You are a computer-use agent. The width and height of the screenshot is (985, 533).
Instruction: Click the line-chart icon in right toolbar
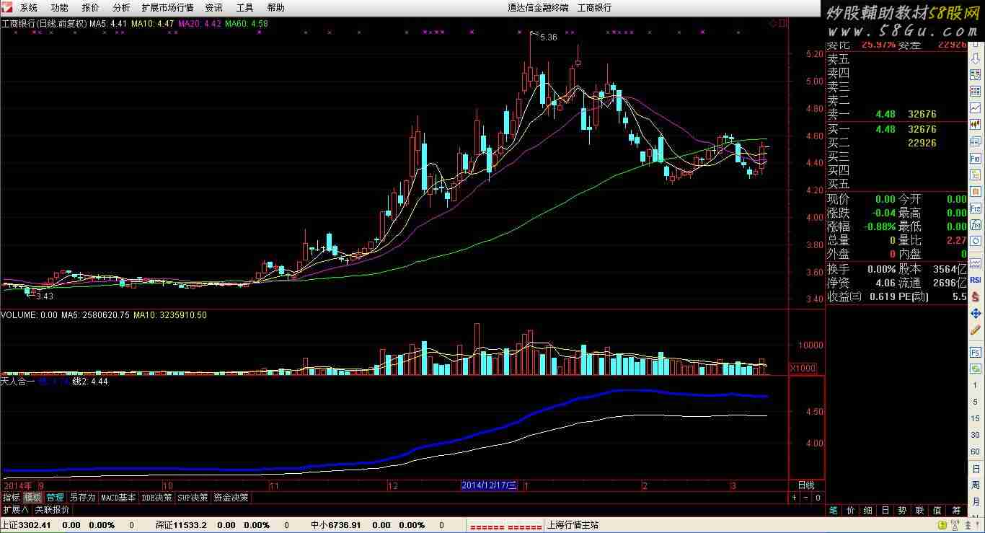click(975, 108)
